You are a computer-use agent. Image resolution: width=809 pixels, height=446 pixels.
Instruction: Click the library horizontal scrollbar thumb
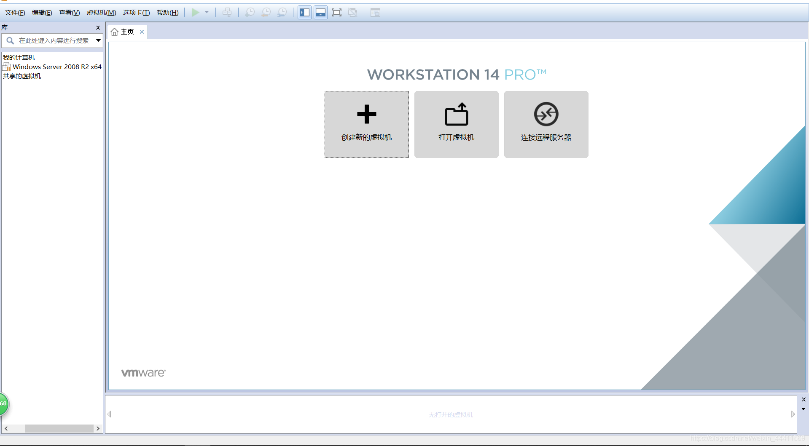59,428
